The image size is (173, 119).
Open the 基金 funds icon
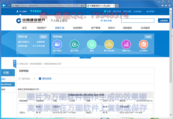[92, 45]
